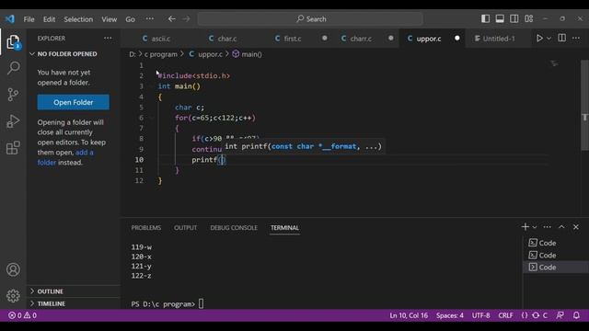
Task: Toggle the bottom panel layout icon
Action: 500,18
